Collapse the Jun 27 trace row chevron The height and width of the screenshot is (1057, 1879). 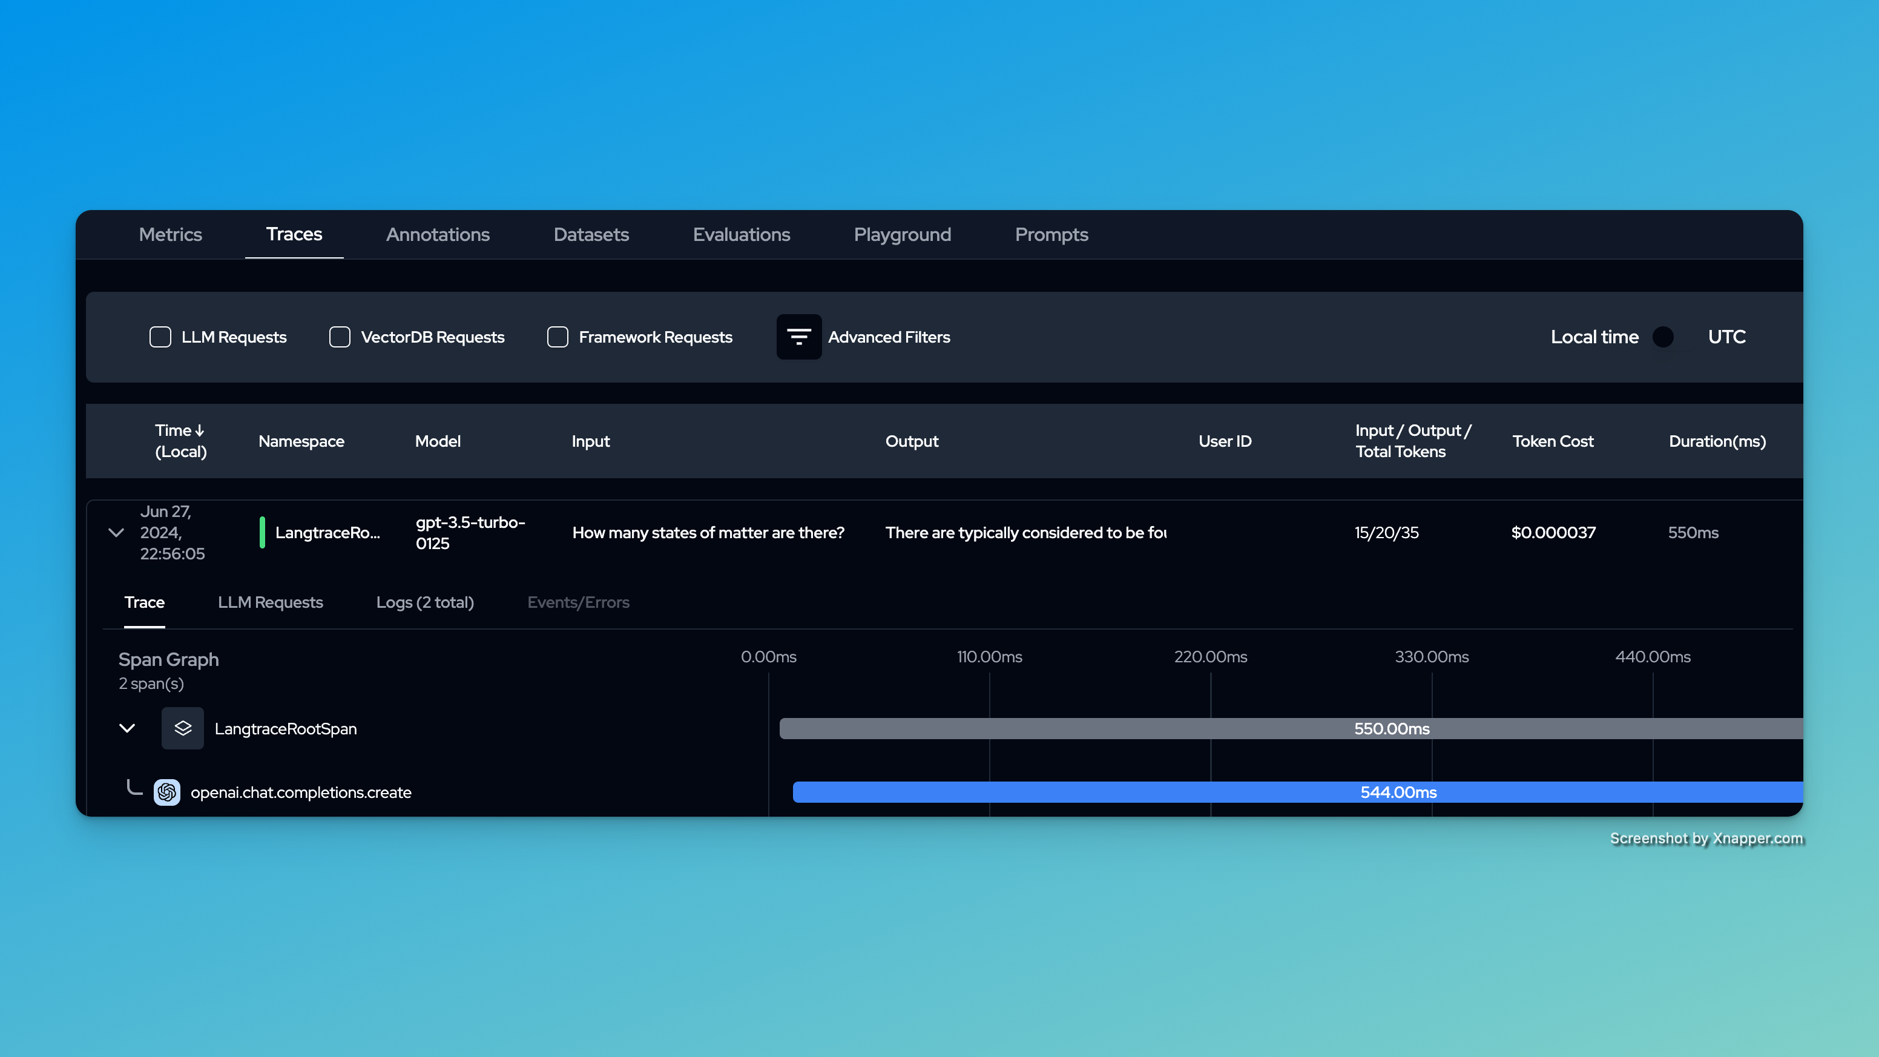pos(116,533)
